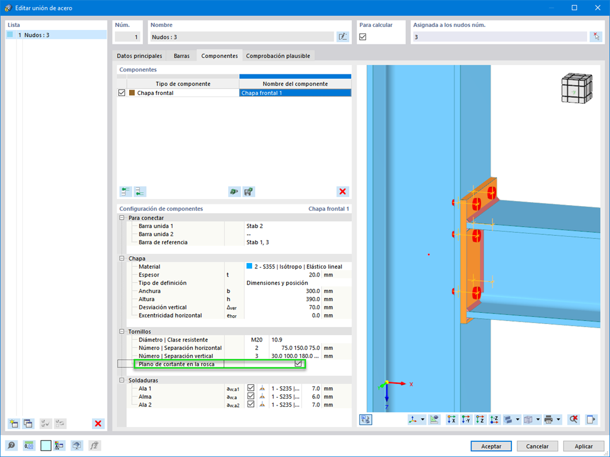Click the axis system icon in preview toolbar
Image resolution: width=610 pixels, height=457 pixels.
click(x=413, y=420)
